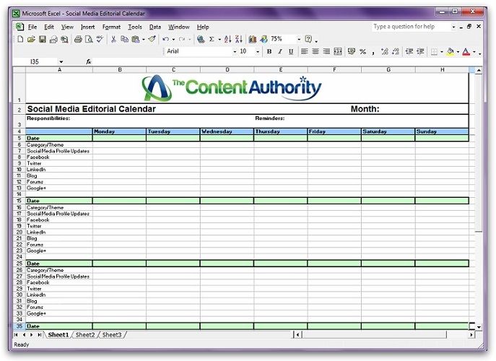
Task: Toggle Merge and Center
Action: (x=338, y=51)
